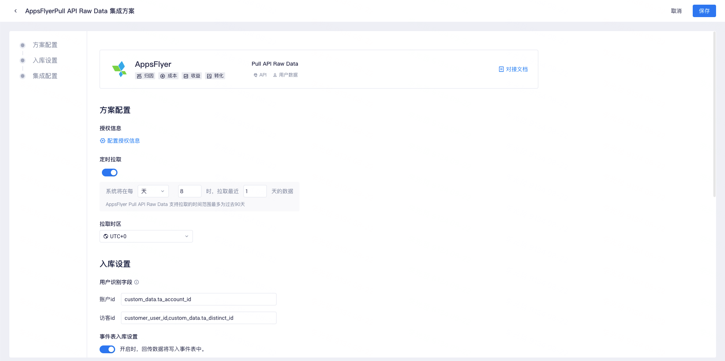This screenshot has width=725, height=361.
Task: Click the API plug icon
Action: point(256,75)
